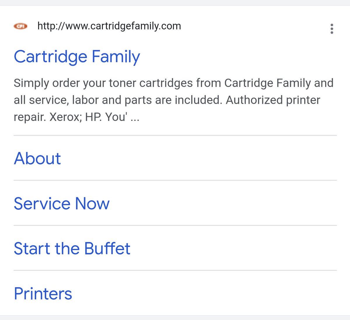The height and width of the screenshot is (320, 350).
Task: Choose the Start the Buffet entry
Action: [72, 248]
